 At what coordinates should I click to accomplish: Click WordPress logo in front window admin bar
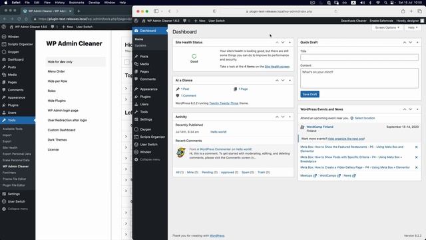[136, 21]
